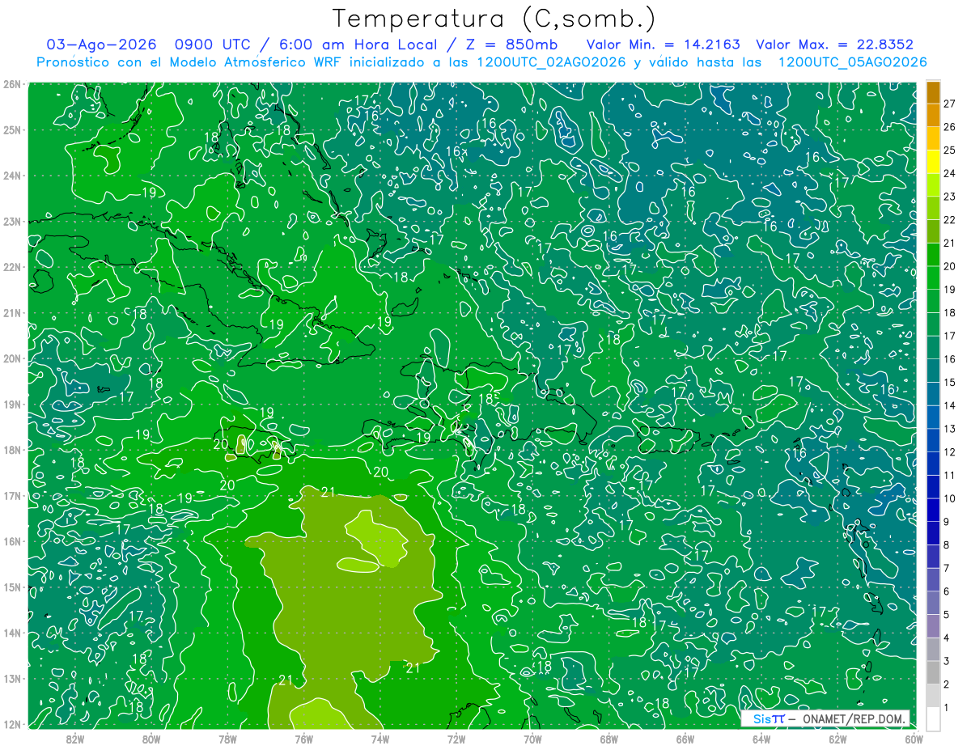This screenshot has width=971, height=750.
Task: Click the '70W' longitude axis label
Action: tap(532, 738)
